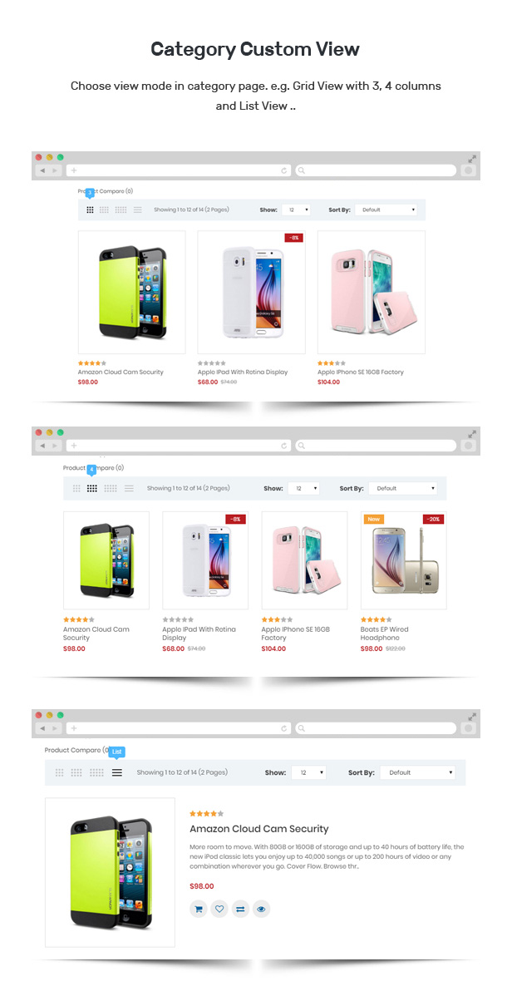Switch to list view from the four-column toolbar
This screenshot has width=512, height=996.
pyautogui.click(x=129, y=489)
